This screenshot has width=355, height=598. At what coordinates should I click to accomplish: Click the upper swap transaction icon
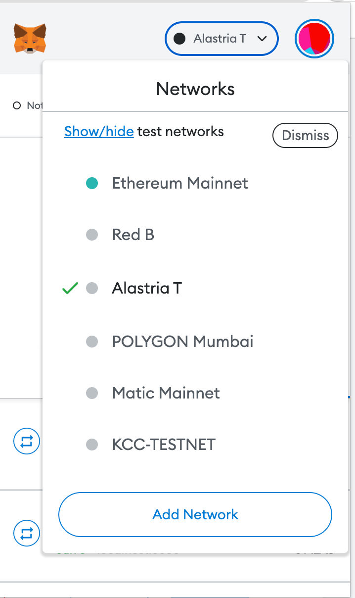tap(26, 441)
